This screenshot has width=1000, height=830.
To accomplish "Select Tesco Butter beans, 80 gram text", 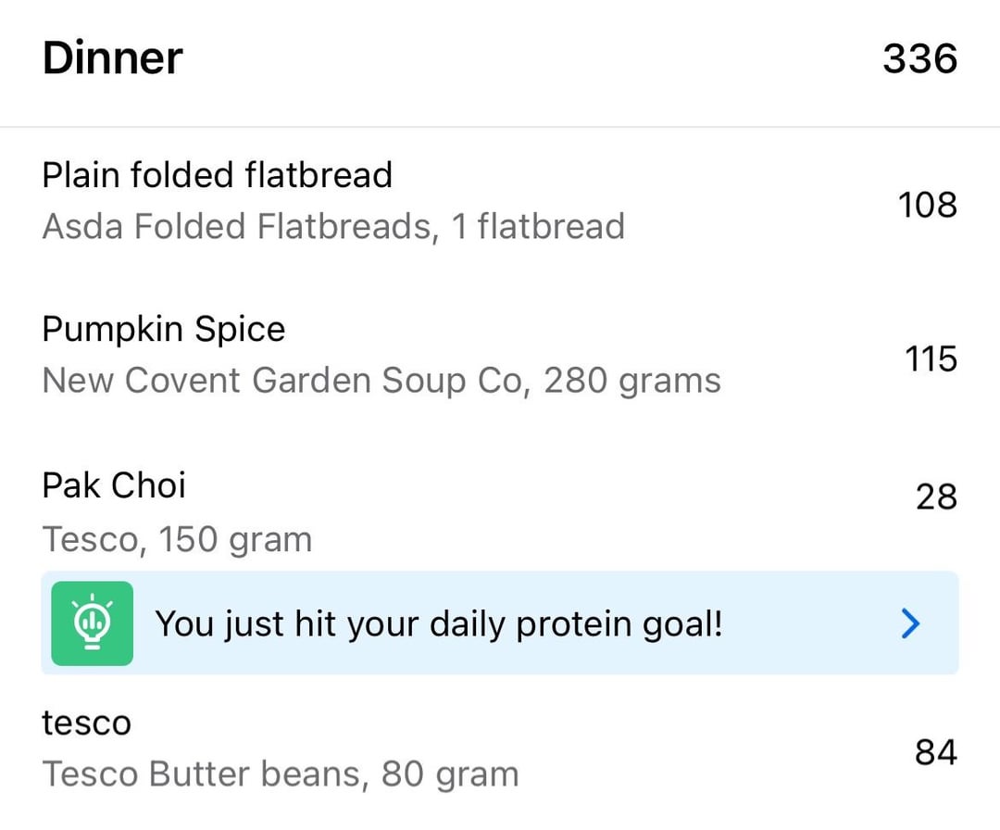I will pos(281,774).
